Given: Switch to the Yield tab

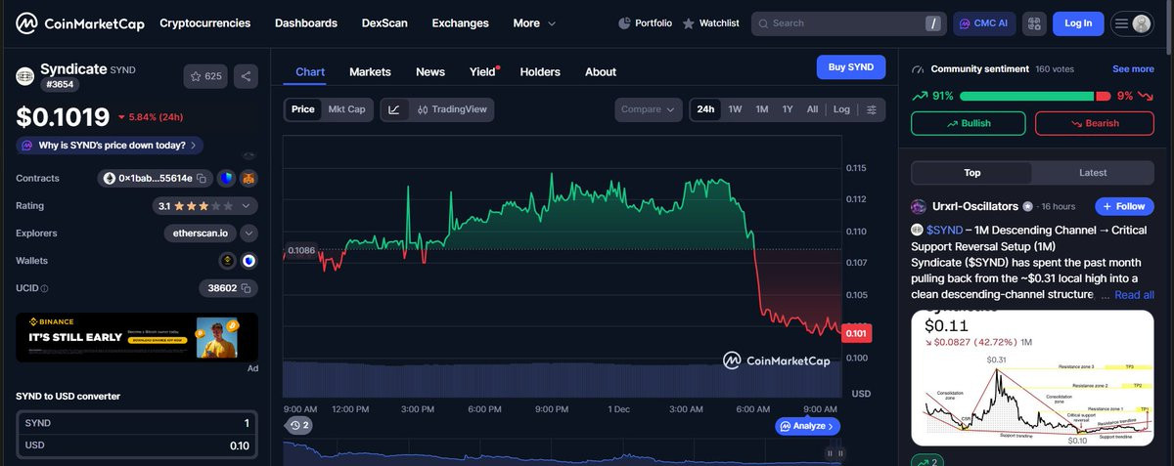Looking at the screenshot, I should pyautogui.click(x=482, y=72).
